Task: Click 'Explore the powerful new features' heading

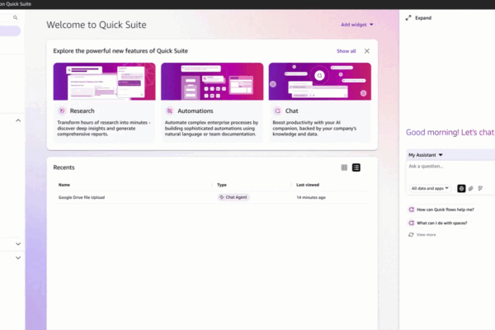Action: click(x=120, y=51)
